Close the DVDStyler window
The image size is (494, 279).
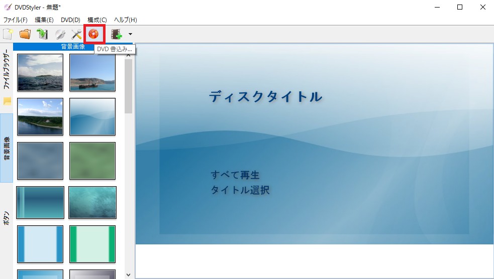coord(482,7)
